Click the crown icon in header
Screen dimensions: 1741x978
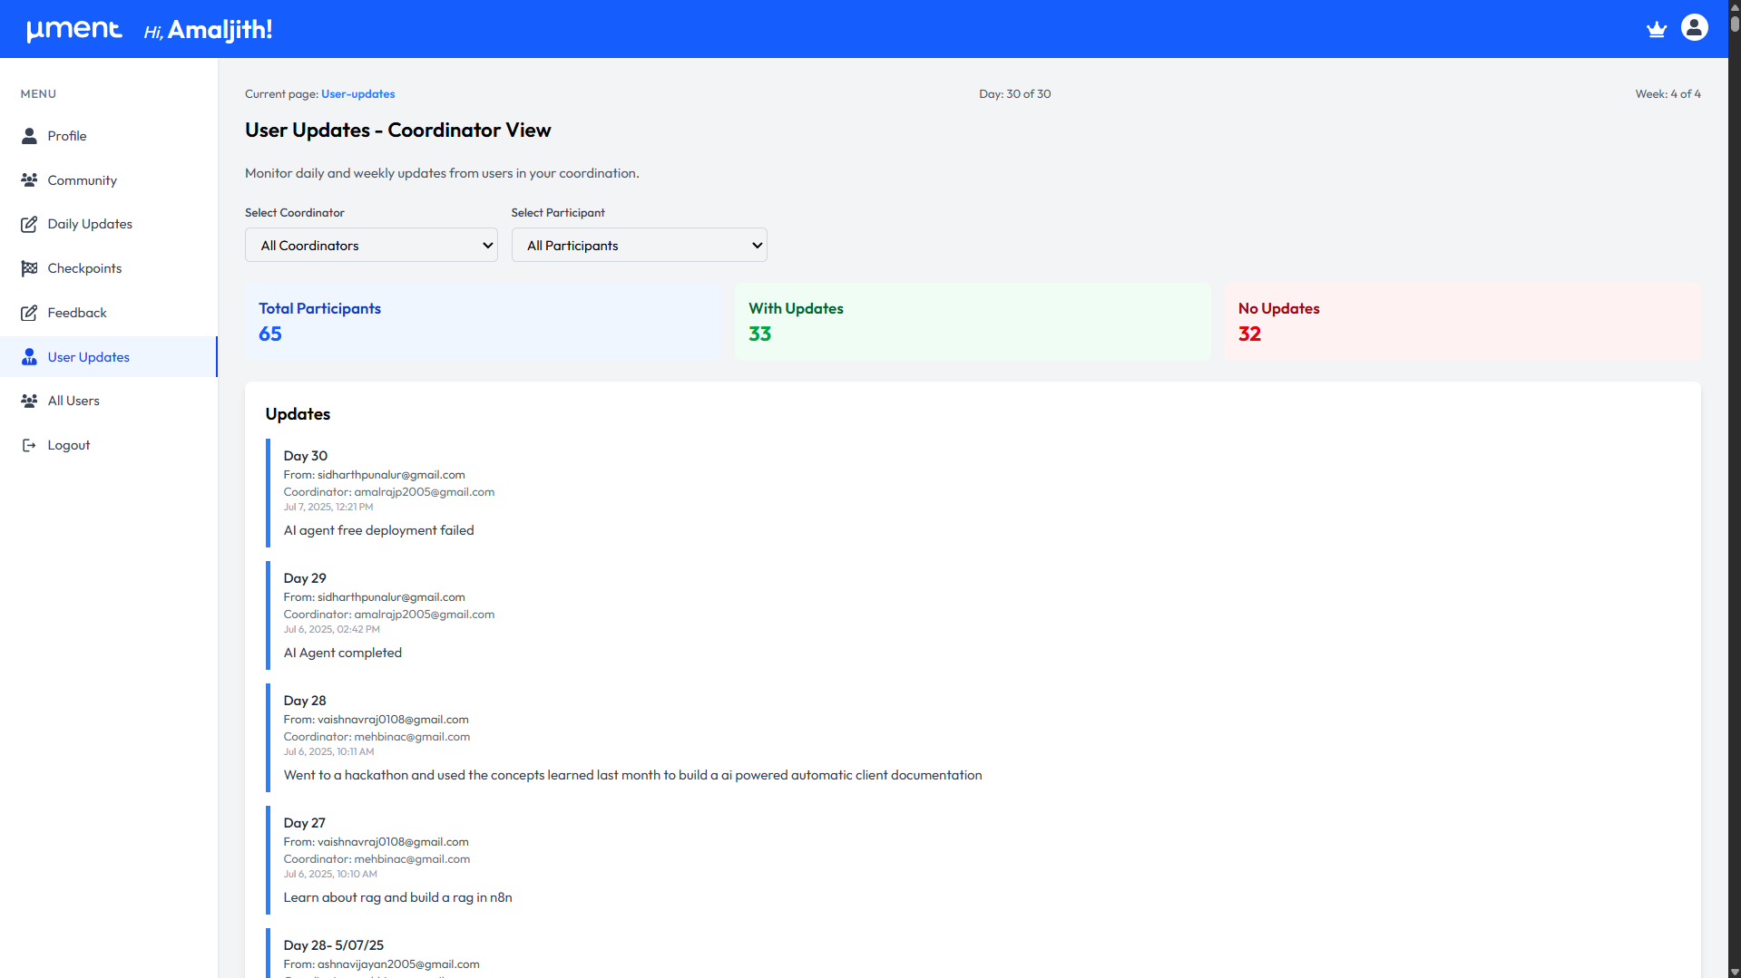[x=1657, y=29]
